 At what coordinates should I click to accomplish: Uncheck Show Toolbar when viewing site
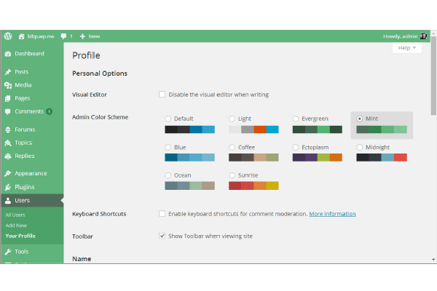point(162,236)
